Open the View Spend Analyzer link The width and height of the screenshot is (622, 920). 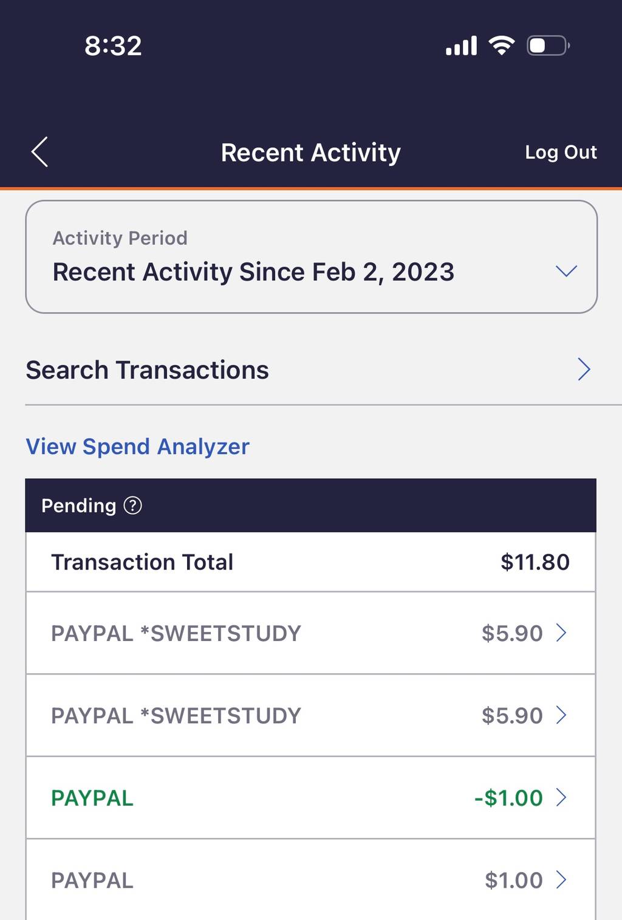[137, 447]
